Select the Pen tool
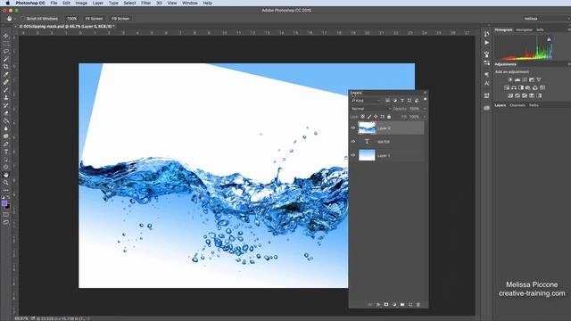This screenshot has width=571, height=321. [x=6, y=144]
